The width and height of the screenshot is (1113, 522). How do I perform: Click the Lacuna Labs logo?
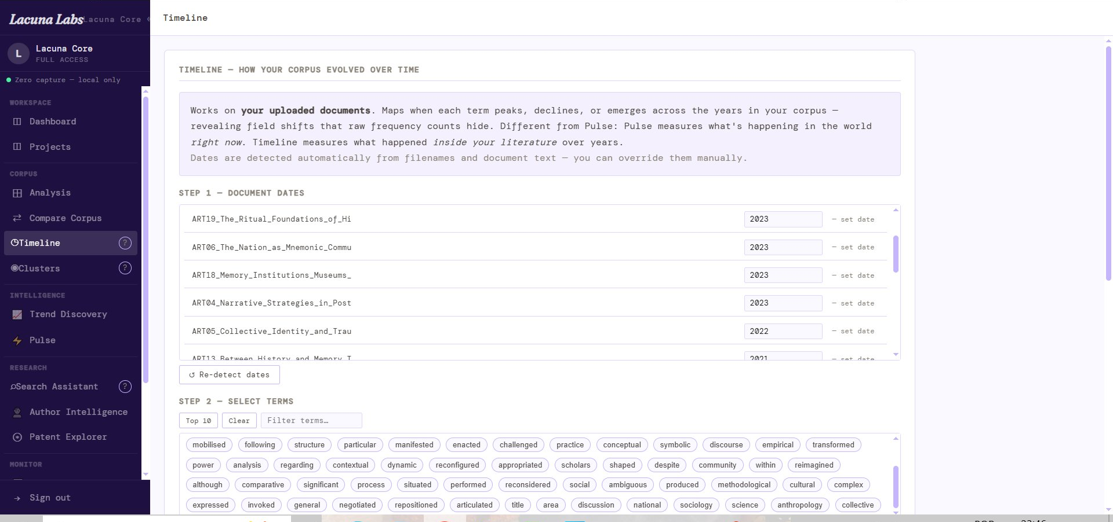tap(46, 19)
